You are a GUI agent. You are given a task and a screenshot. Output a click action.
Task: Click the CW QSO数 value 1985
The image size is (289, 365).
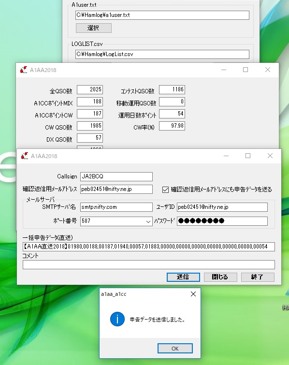[90, 126]
